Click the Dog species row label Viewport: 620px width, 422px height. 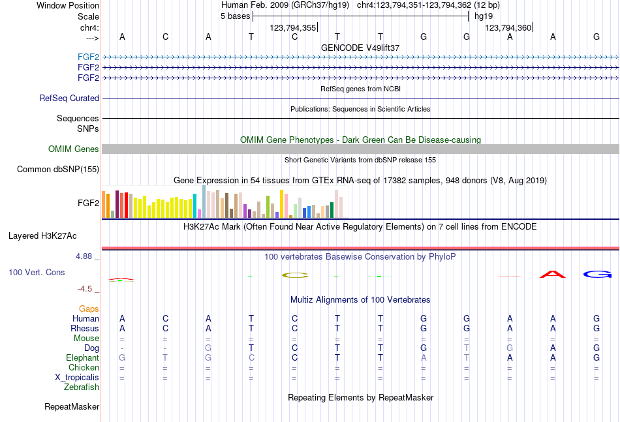point(92,348)
